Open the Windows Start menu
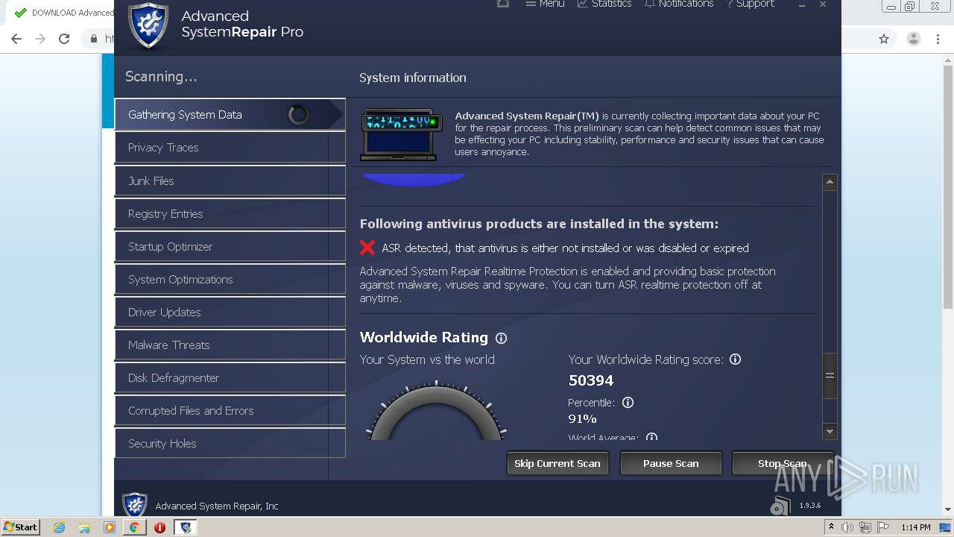Screen dimensions: 954x537 [21, 527]
